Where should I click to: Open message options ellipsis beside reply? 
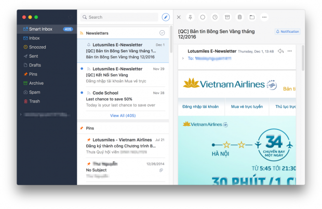click(x=290, y=51)
